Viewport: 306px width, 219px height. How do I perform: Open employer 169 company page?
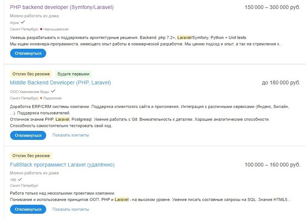tap(13, 180)
